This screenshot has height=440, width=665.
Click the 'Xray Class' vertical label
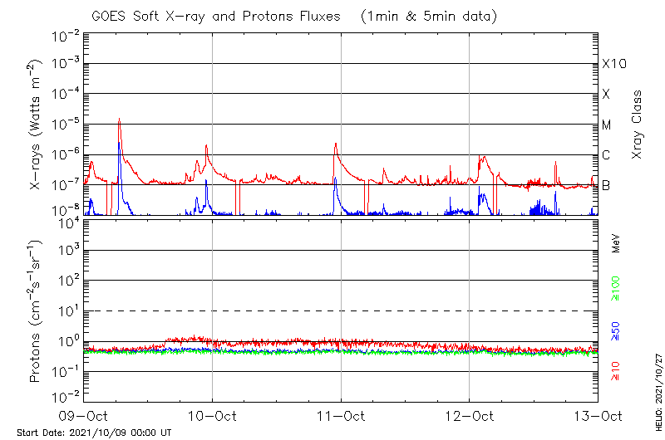click(638, 125)
